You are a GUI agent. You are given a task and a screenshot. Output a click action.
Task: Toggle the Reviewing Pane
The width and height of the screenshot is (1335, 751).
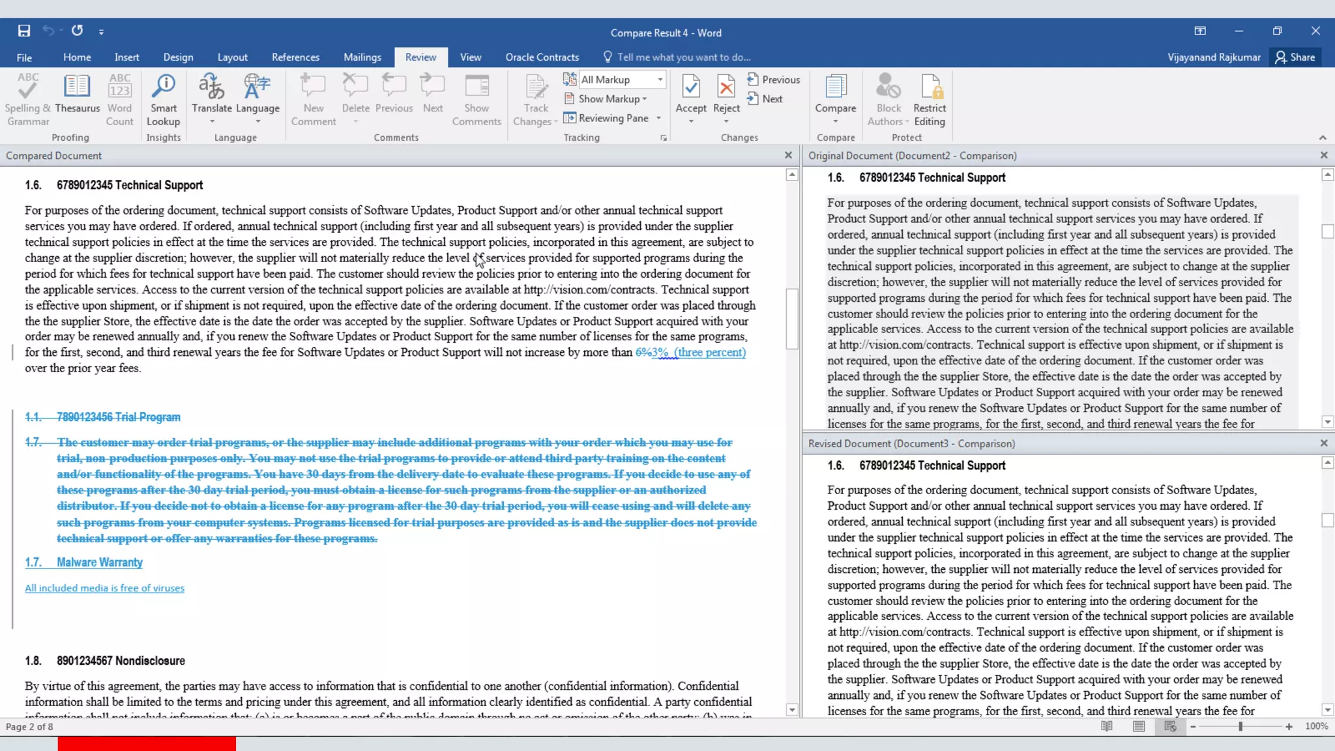(606, 118)
